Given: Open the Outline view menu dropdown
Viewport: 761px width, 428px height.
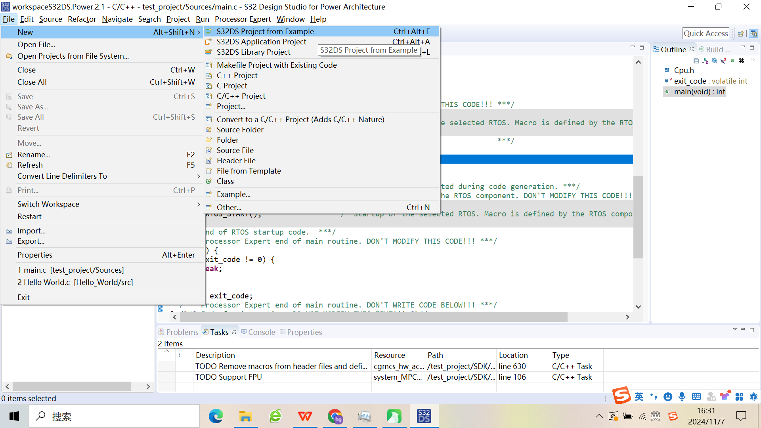Looking at the screenshot, I should (x=753, y=60).
